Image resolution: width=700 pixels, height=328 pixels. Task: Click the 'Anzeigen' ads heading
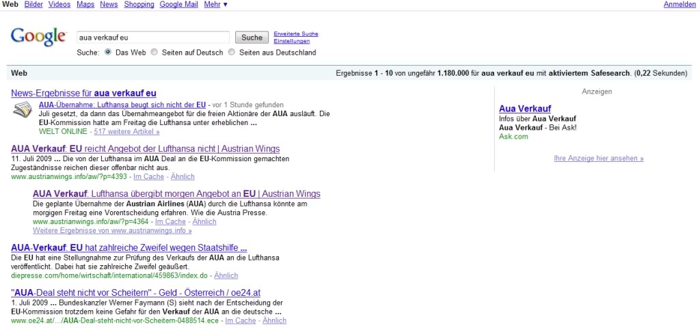click(597, 92)
